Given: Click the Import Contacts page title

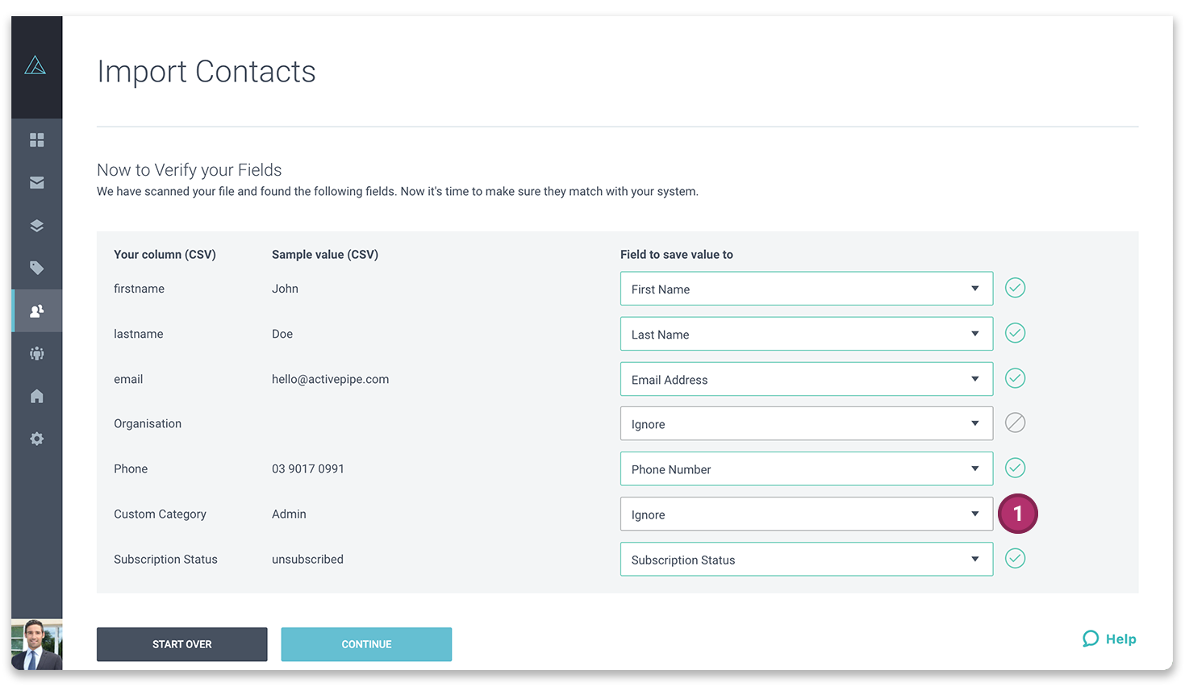Looking at the screenshot, I should click(x=207, y=72).
